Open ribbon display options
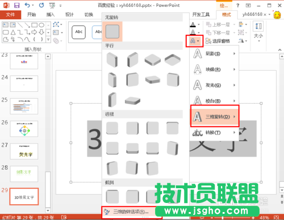The height and width of the screenshot is (220, 284). (x=248, y=6)
